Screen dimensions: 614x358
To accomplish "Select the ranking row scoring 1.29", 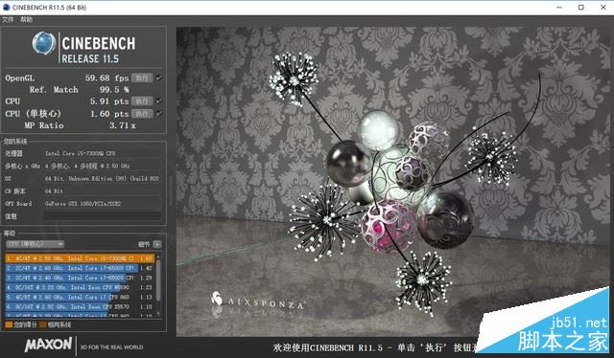I will 80,278.
